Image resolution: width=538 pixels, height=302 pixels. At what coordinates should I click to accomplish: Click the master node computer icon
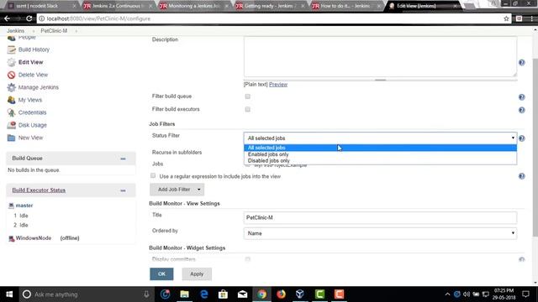click(x=11, y=206)
